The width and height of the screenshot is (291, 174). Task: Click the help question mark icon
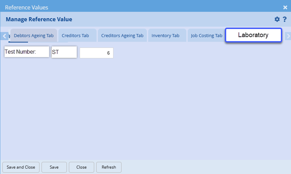(x=285, y=19)
